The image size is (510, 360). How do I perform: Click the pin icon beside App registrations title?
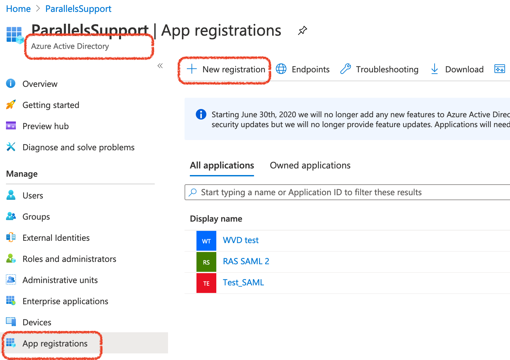coord(302,31)
